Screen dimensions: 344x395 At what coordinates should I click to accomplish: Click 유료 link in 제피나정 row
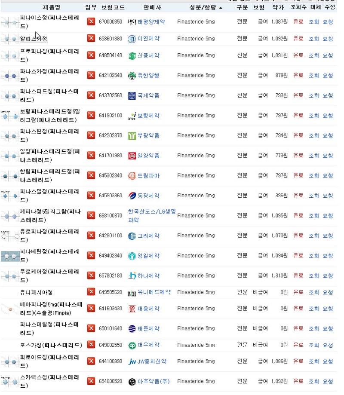point(298,215)
